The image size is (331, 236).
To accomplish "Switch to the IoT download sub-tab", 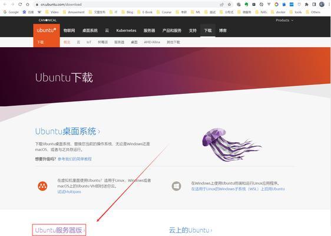I will coord(89,42).
